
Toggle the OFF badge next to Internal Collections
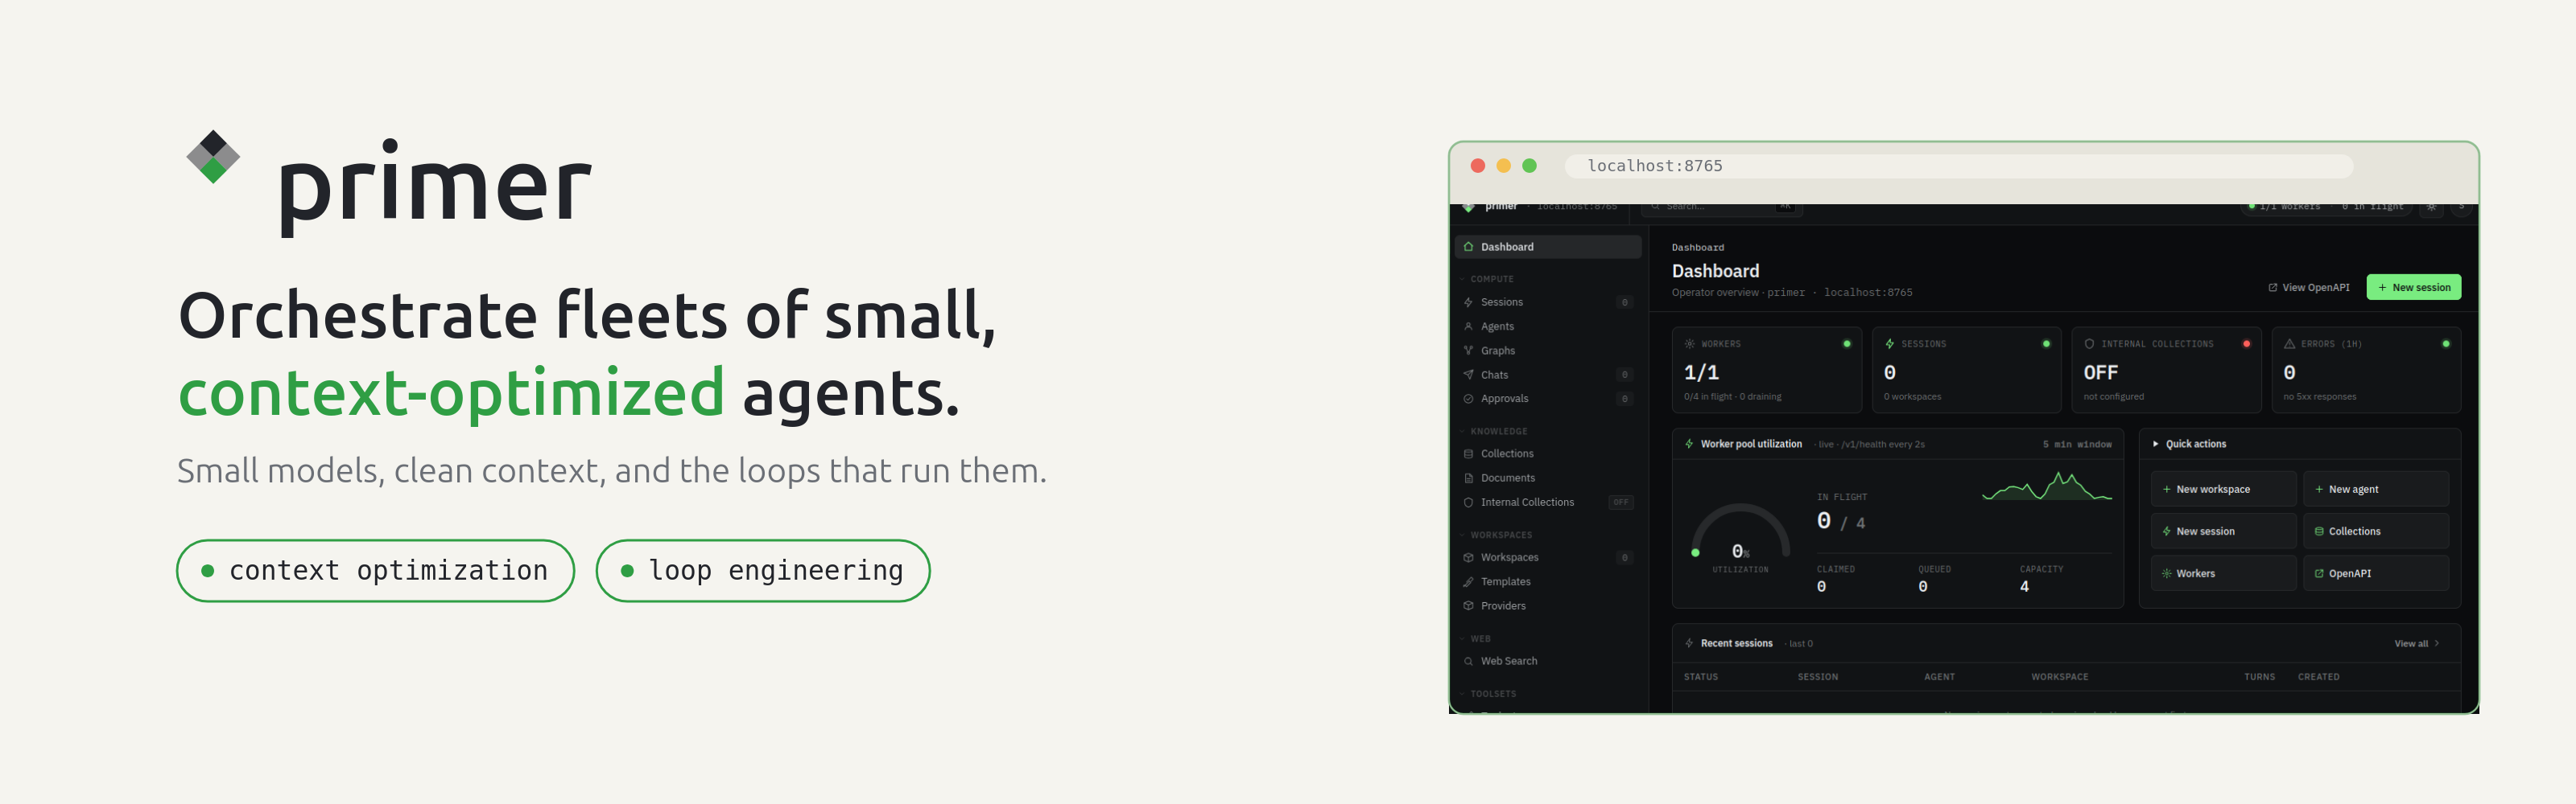click(1620, 503)
